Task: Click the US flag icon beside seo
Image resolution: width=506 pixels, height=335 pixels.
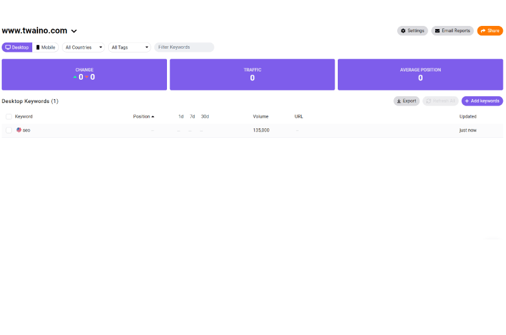Action: [x=19, y=130]
